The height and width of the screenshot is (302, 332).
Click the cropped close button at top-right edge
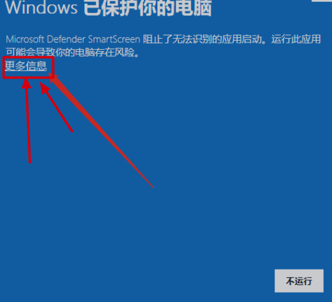click(322, 1)
